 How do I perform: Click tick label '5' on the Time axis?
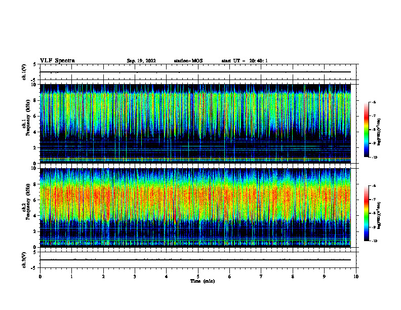[x=198, y=277]
